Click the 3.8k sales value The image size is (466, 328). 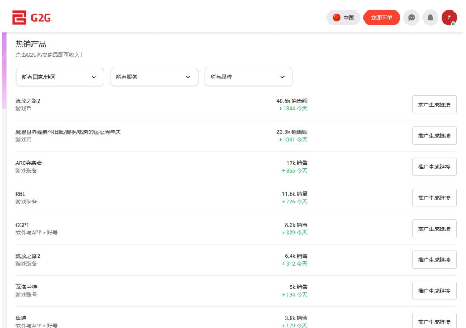pyautogui.click(x=296, y=318)
